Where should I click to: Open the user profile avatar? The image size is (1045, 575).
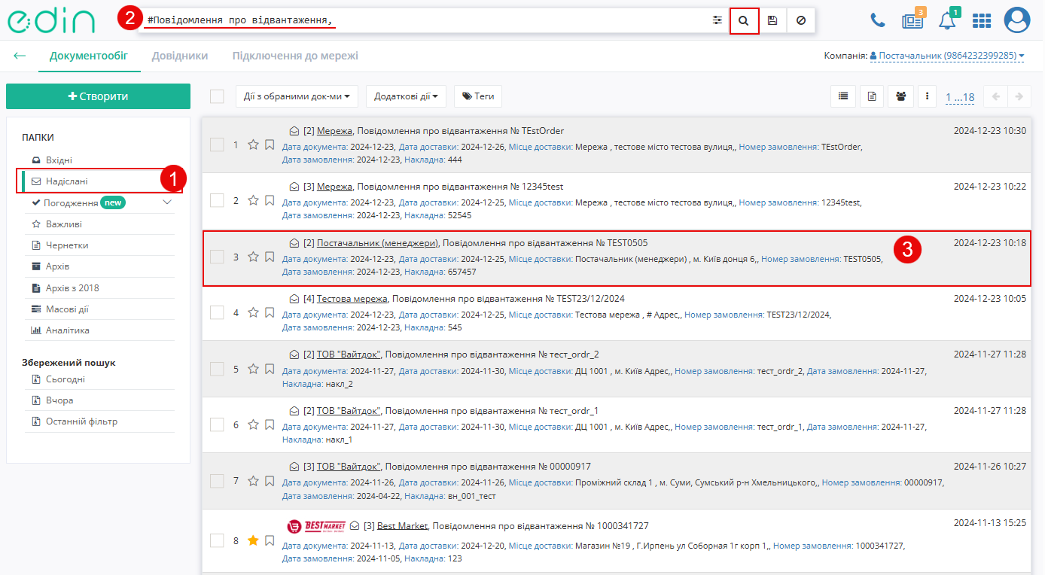(x=1017, y=20)
